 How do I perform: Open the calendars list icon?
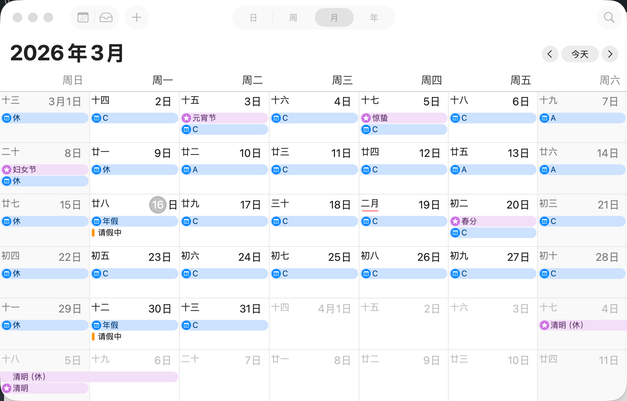coord(83,17)
